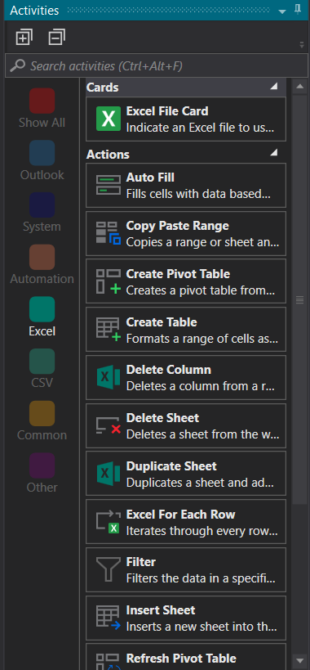This screenshot has height=670, width=310.
Task: Click the Collapse All icon in Activities toolbar
Action: [56, 37]
